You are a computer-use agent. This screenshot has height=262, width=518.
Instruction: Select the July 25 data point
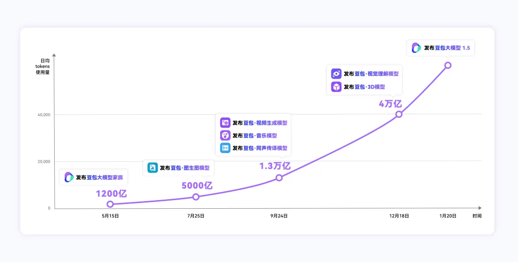point(196,197)
